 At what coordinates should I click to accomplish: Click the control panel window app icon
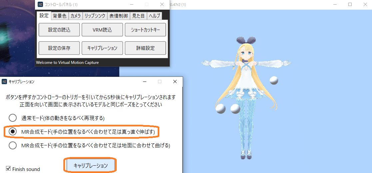[40, 4]
